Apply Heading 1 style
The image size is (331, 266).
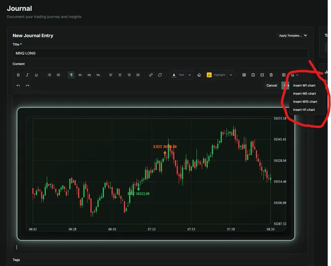click(80, 75)
